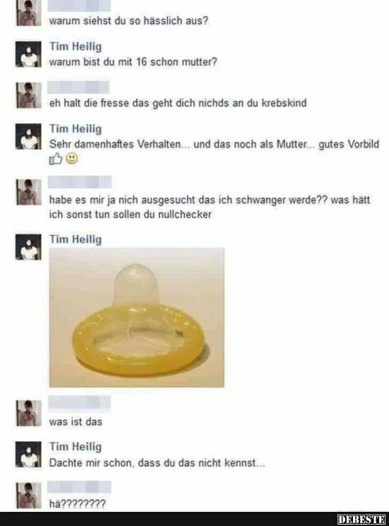This screenshot has height=526, width=389.
Task: Click the smiley emoji after the thumbs-up
Action: click(71, 159)
